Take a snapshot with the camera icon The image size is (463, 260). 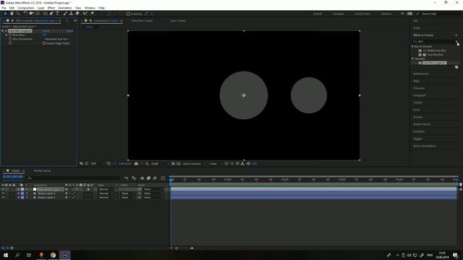[x=136, y=164]
